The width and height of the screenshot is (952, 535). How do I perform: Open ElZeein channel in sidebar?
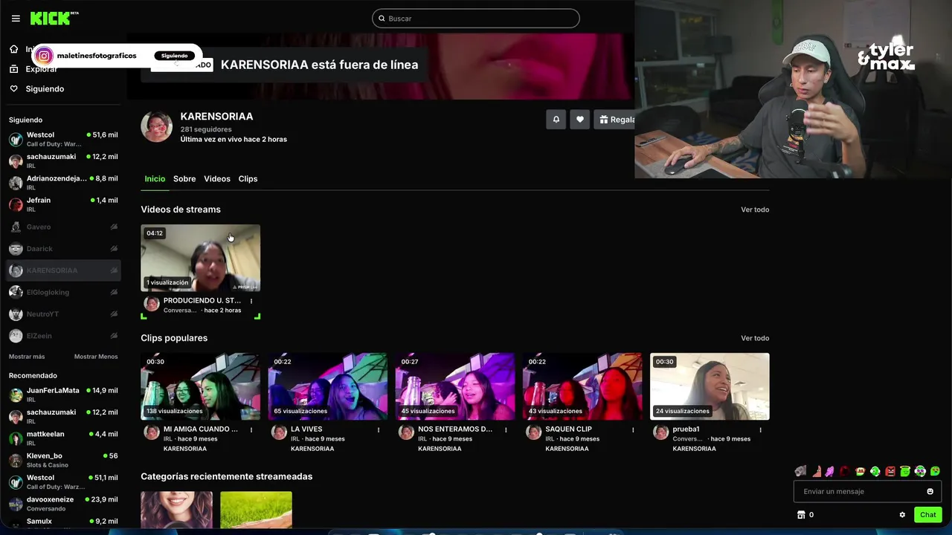(63, 336)
